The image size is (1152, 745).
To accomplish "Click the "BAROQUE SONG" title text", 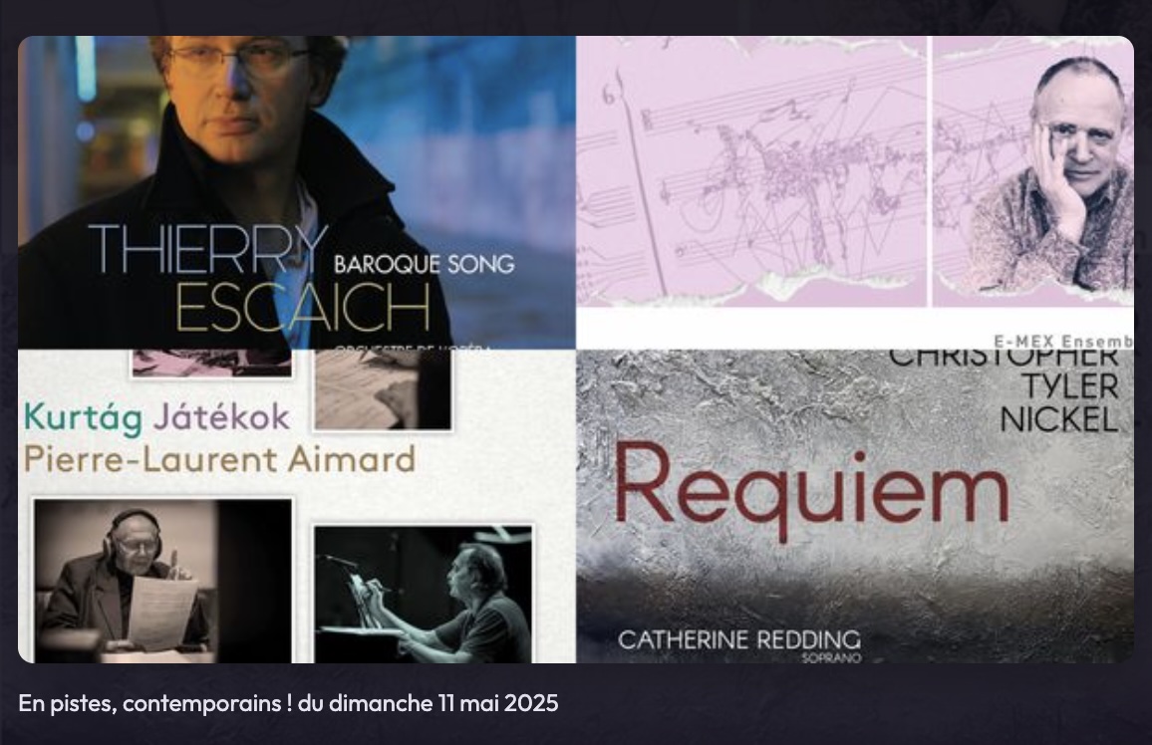I will click(x=424, y=264).
